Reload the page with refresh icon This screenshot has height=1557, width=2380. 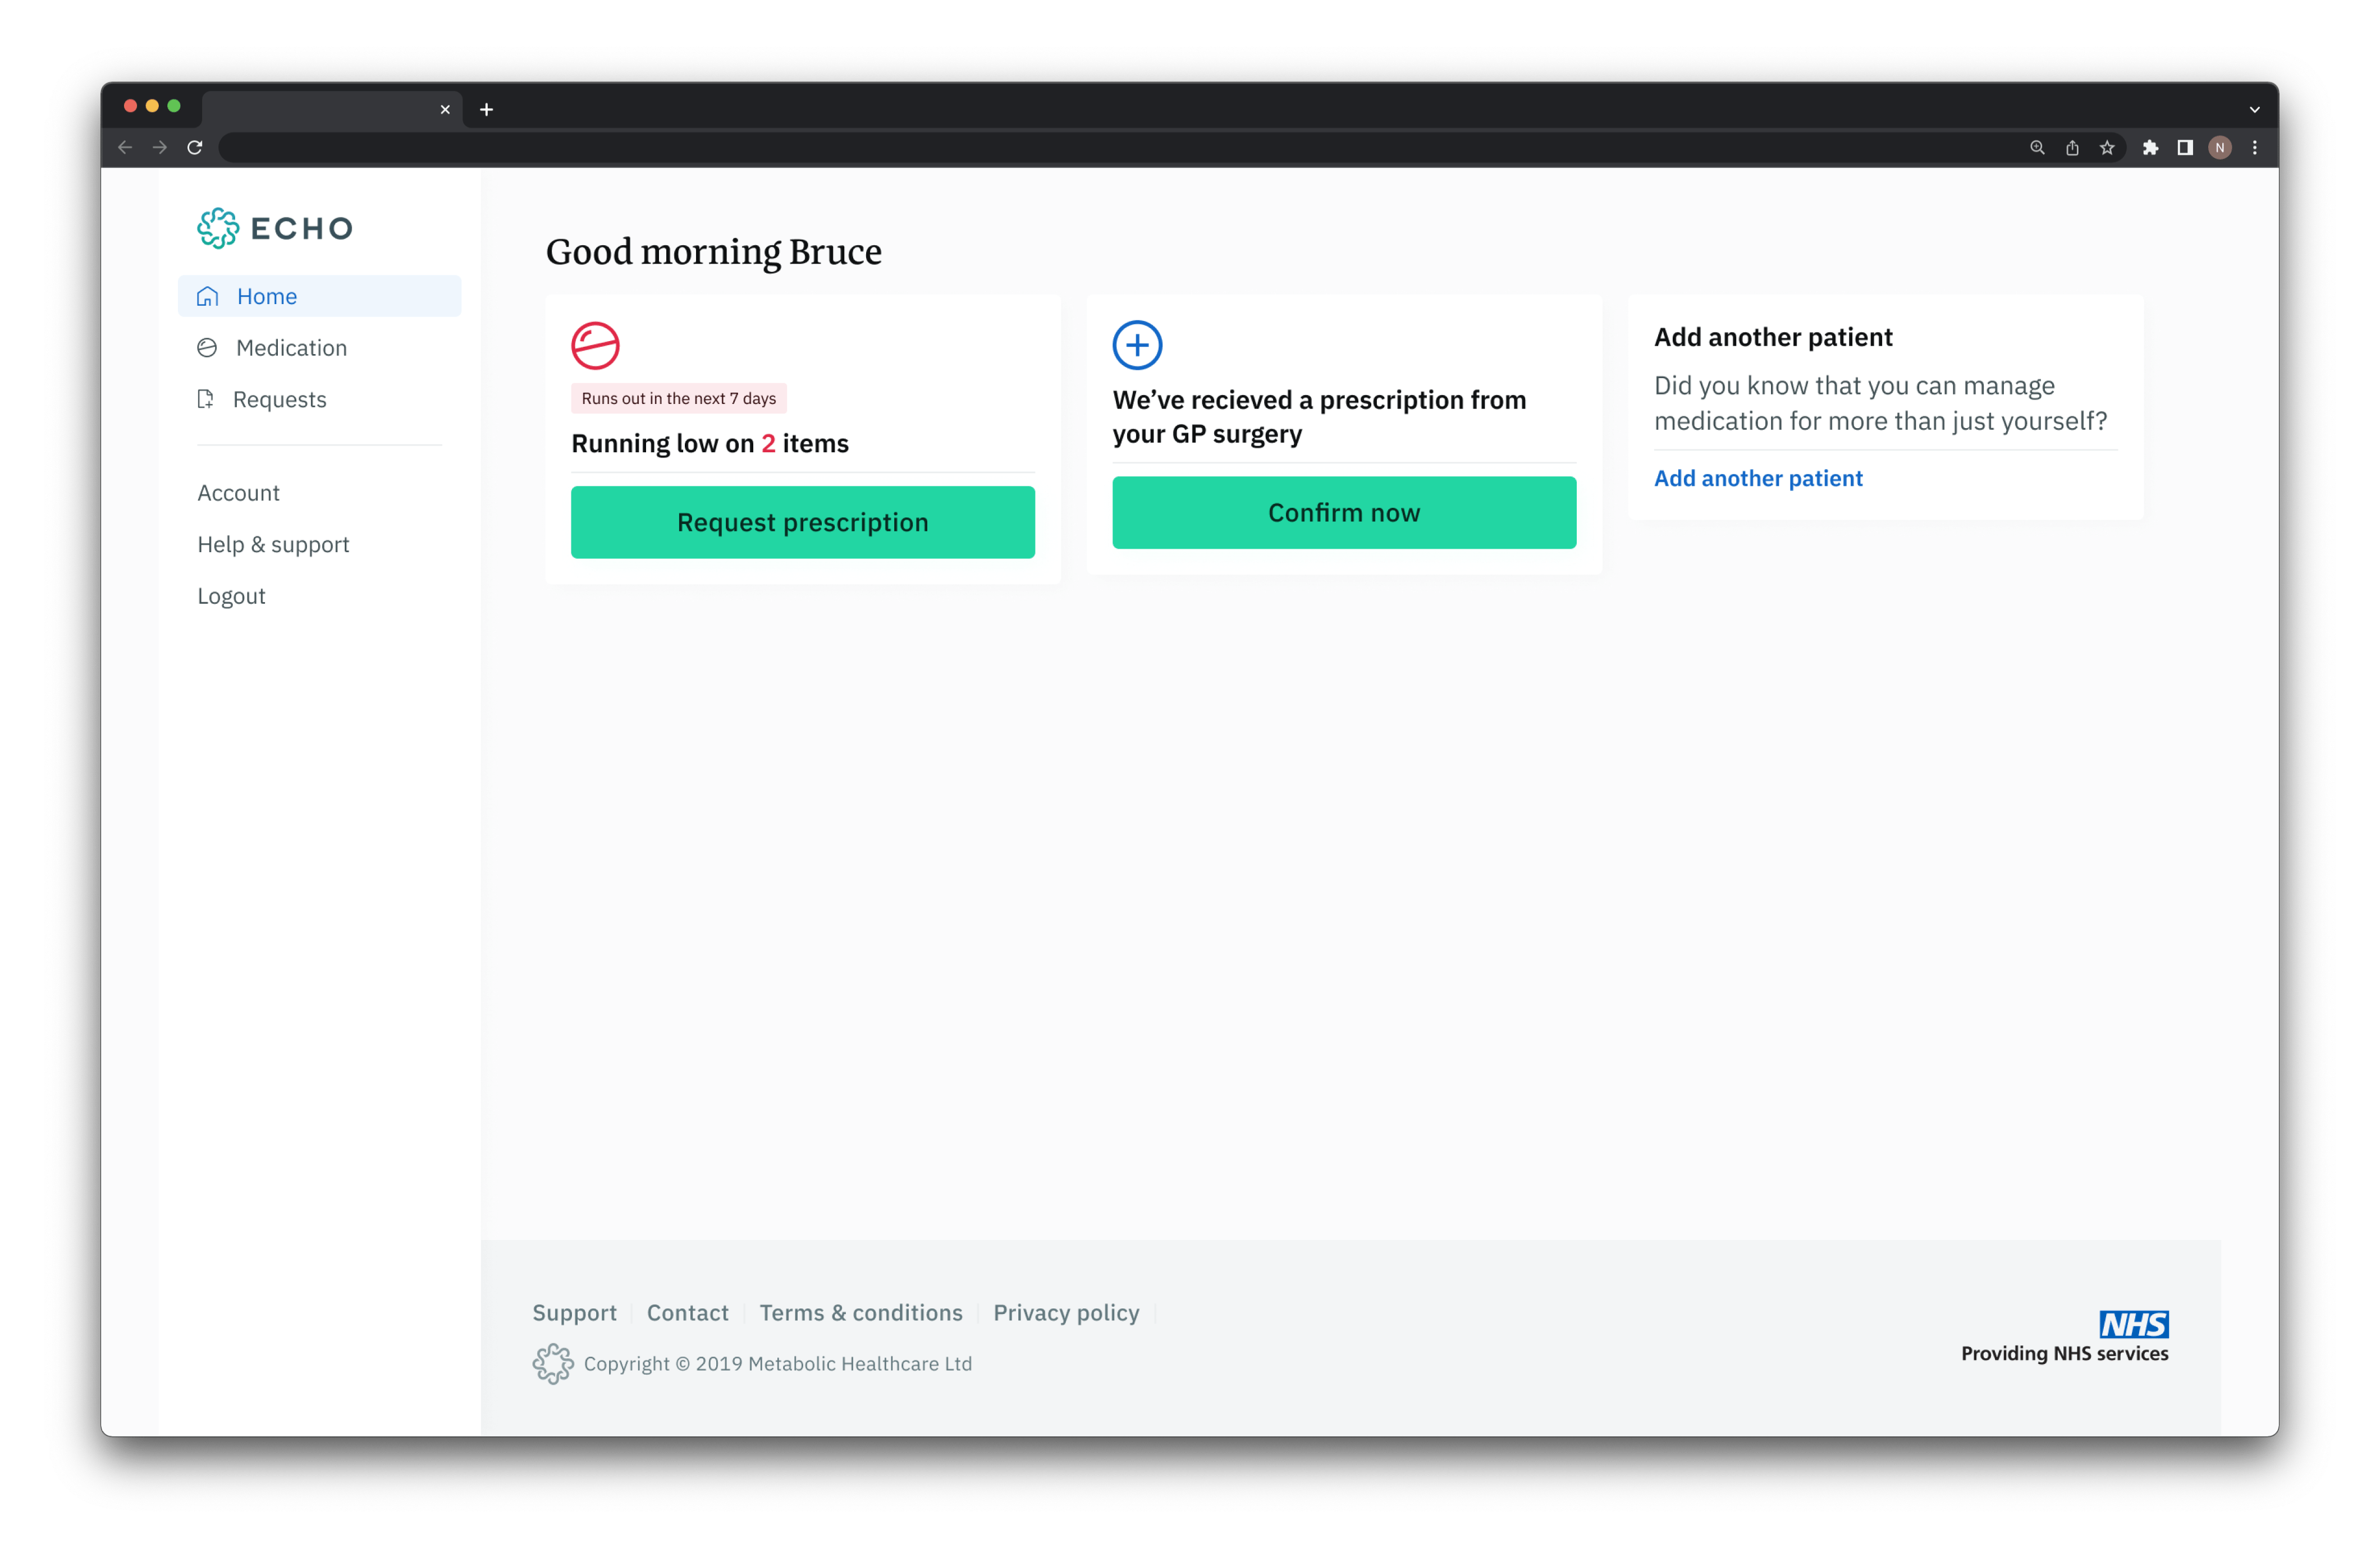(x=195, y=148)
